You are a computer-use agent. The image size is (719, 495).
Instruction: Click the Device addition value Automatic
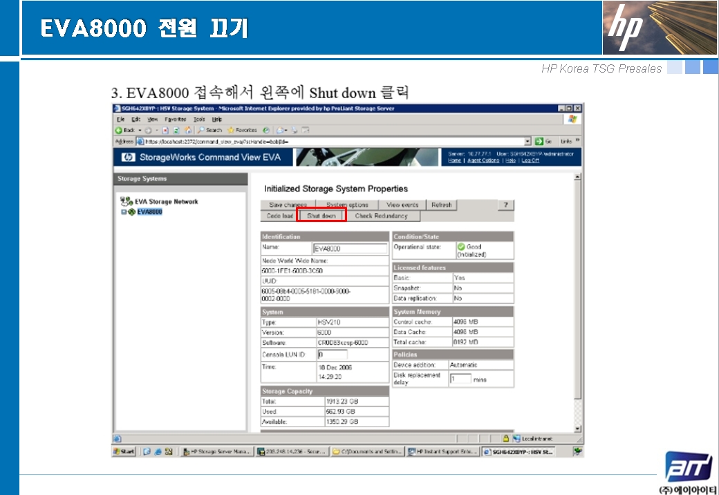pos(464,365)
